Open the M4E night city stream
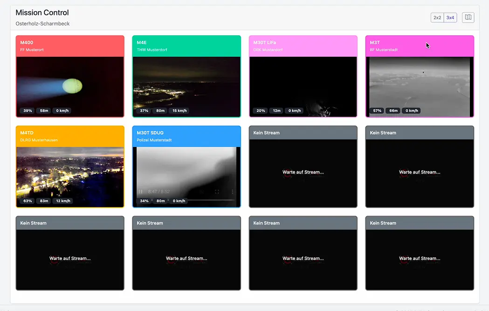 (x=186, y=84)
